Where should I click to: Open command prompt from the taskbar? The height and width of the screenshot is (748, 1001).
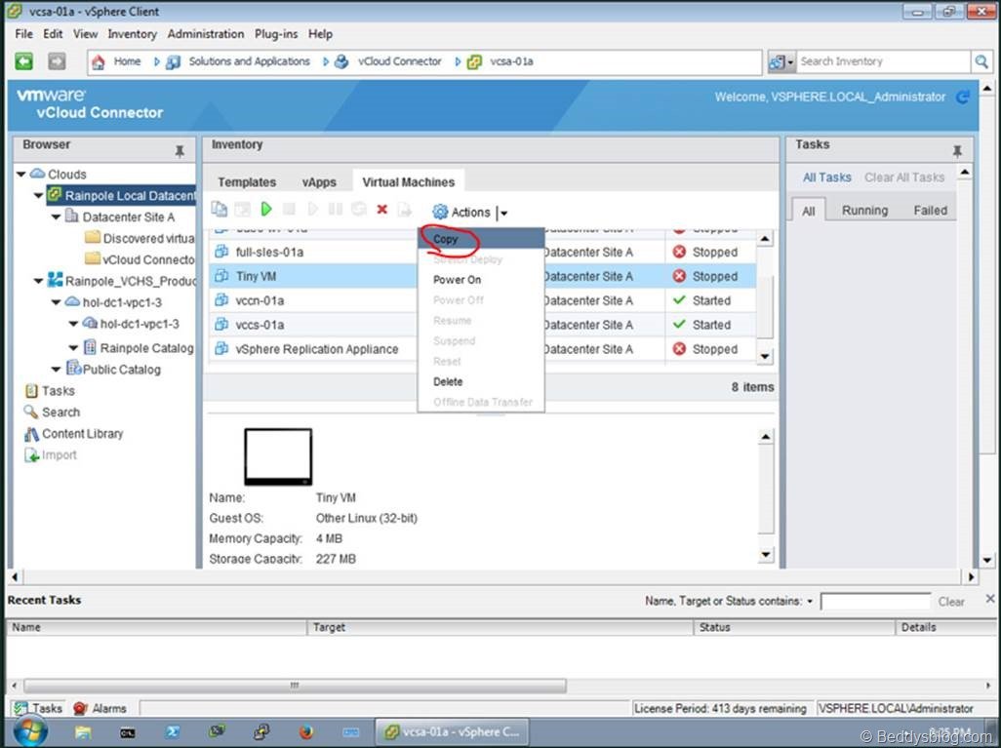128,732
